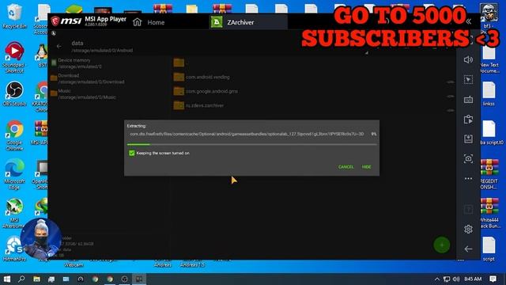Hide the extracting dialog
This screenshot has width=506, height=285.
tap(366, 167)
